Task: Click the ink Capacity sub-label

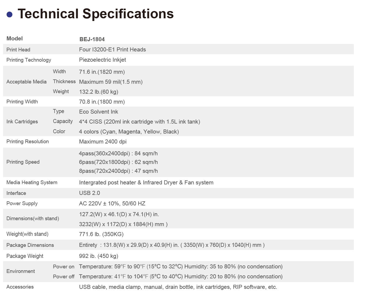Action: coord(63,121)
